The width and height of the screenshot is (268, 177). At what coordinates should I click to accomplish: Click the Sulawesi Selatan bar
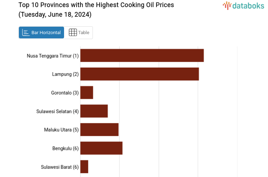coord(94,111)
